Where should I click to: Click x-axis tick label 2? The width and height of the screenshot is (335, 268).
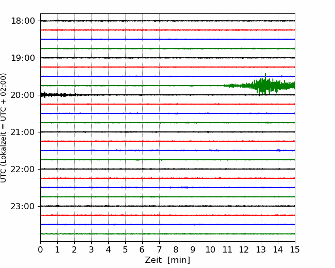pyautogui.click(x=74, y=249)
